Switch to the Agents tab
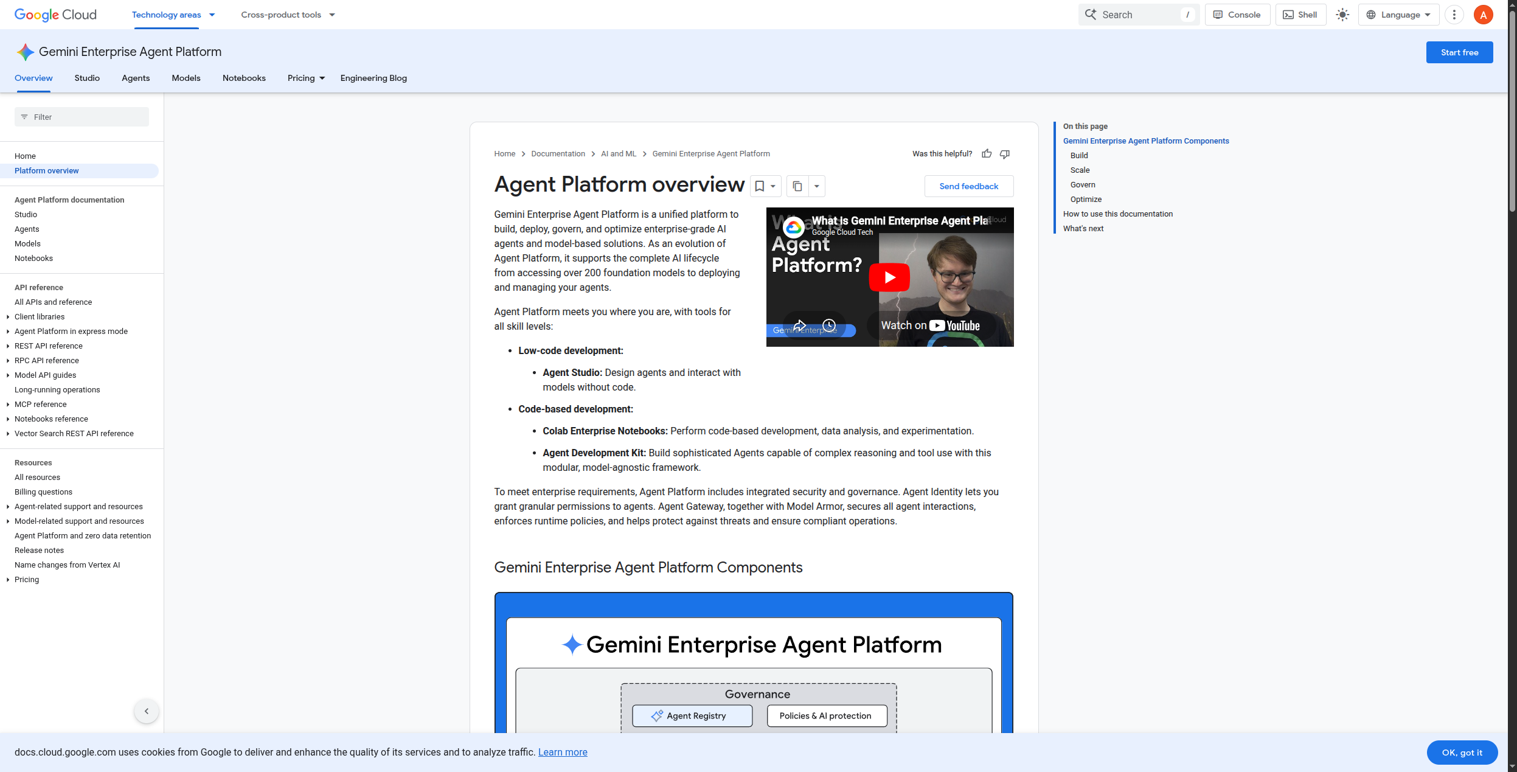This screenshot has width=1517, height=772. (x=136, y=78)
